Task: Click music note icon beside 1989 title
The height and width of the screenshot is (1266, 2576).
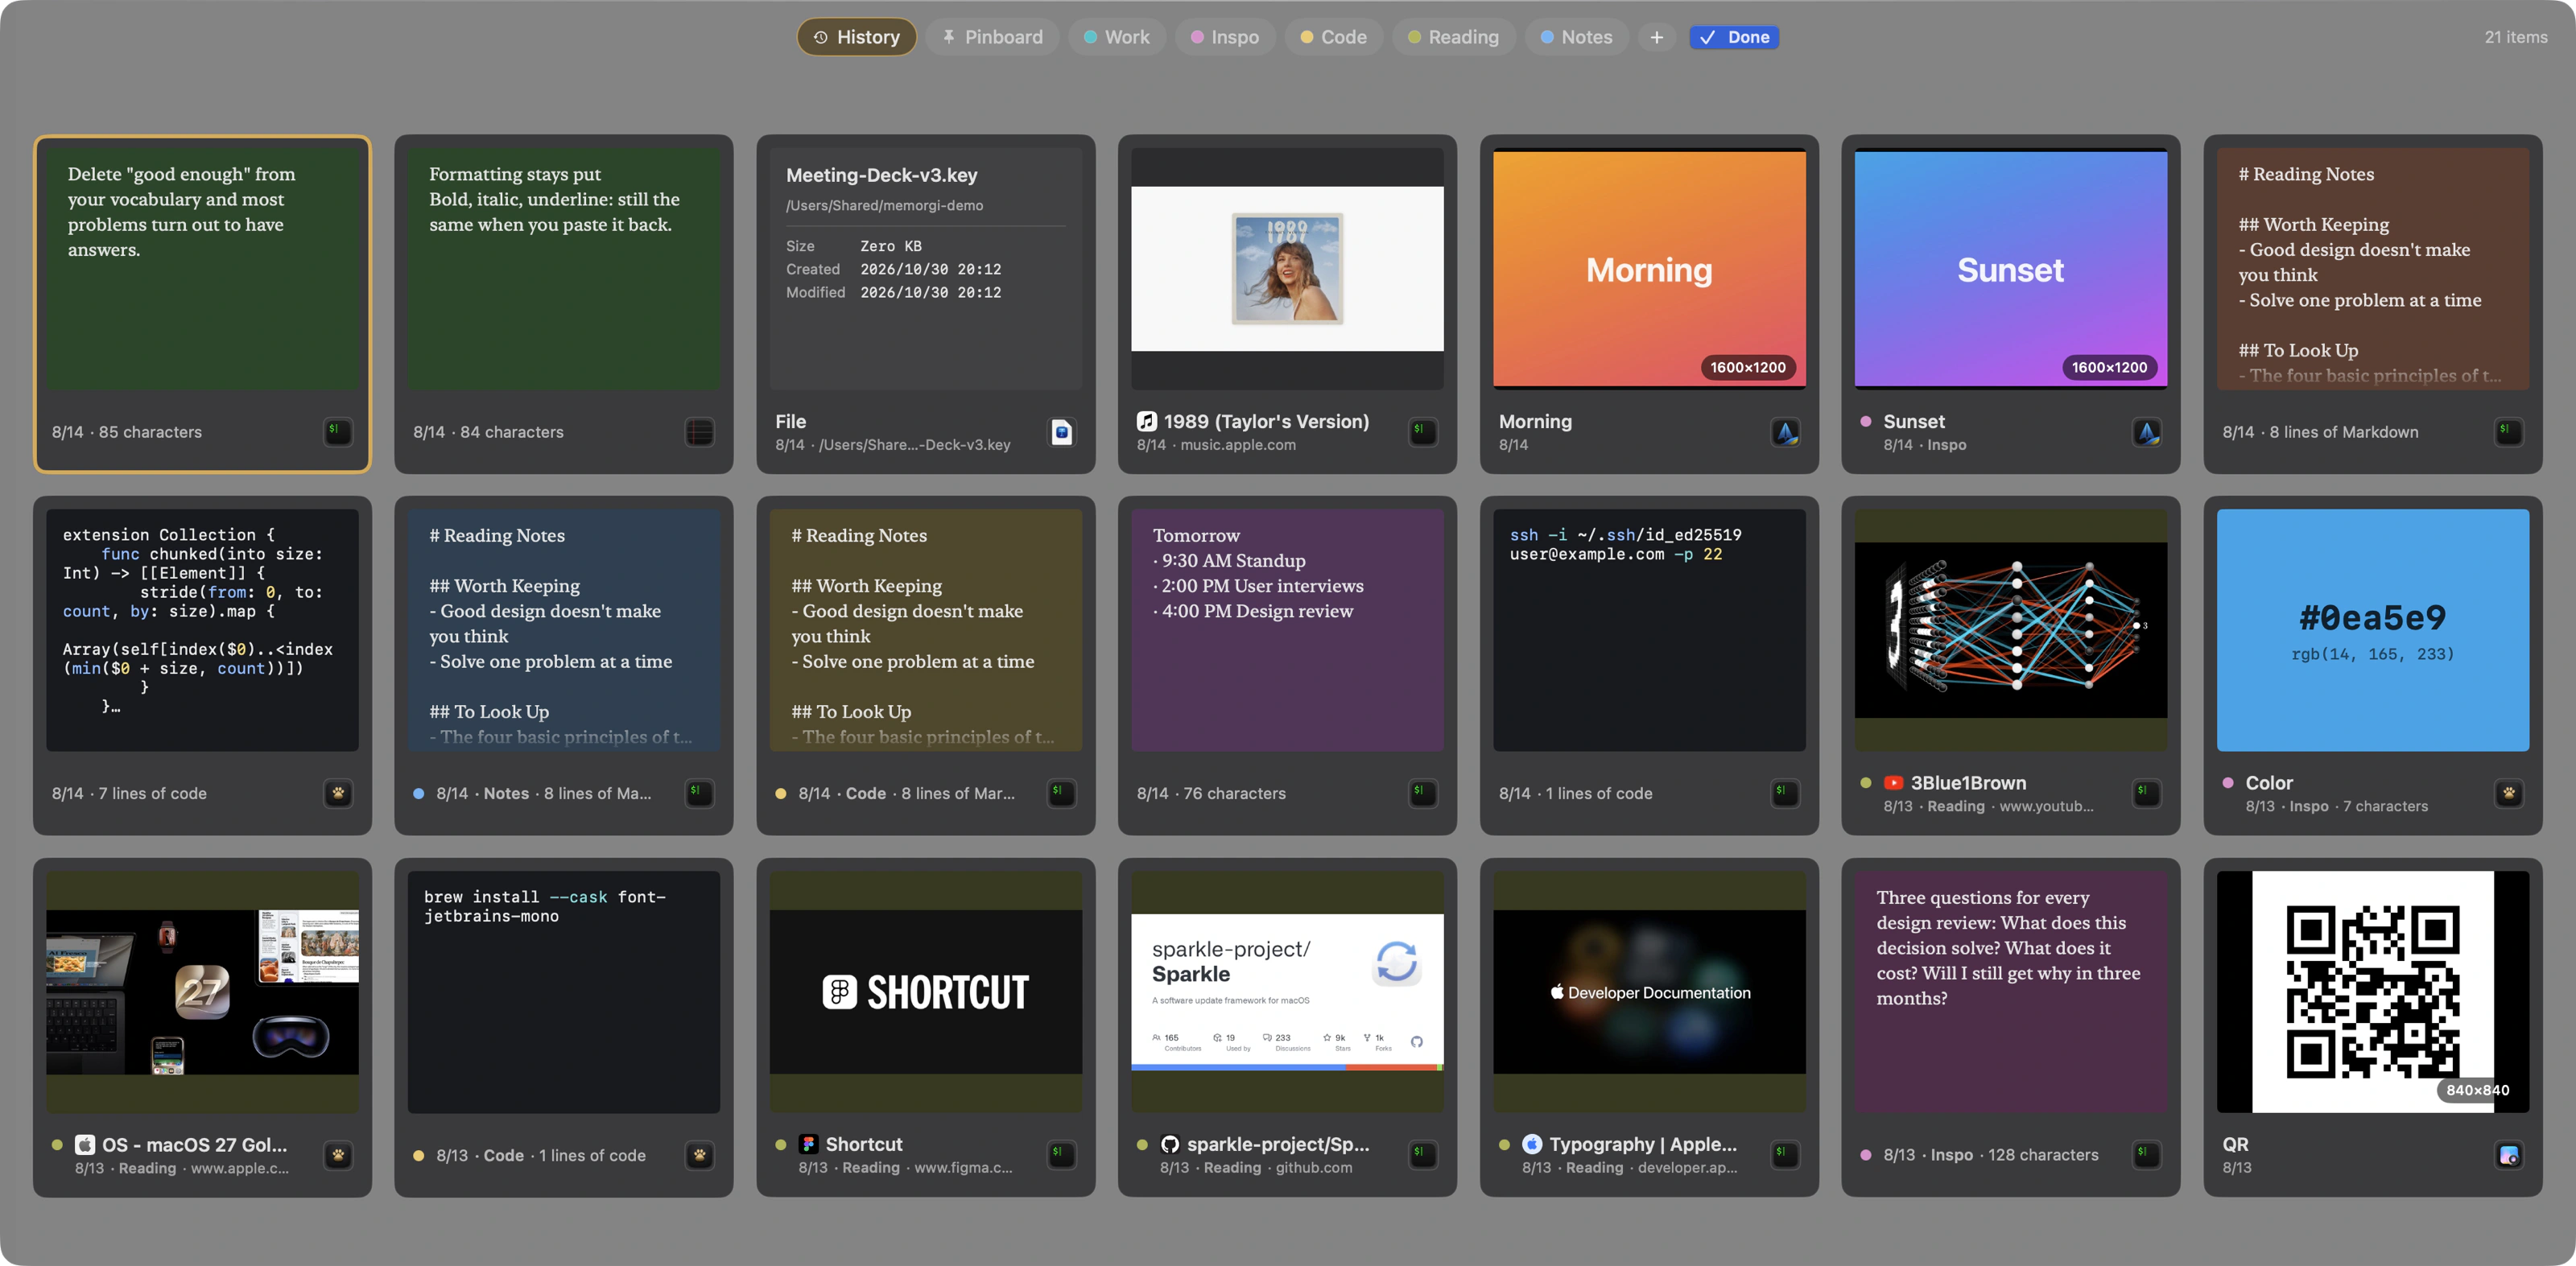Action: pos(1147,421)
